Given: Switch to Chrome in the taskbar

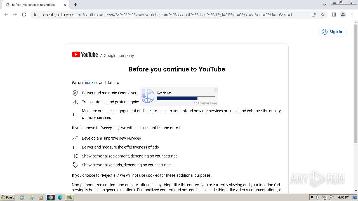Looking at the screenshot, I should (x=51, y=197).
